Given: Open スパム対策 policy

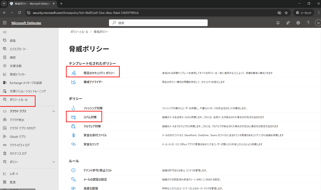Looking at the screenshot, I should 90,117.
